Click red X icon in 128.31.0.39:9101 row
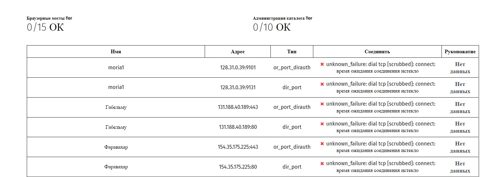 pos(322,64)
